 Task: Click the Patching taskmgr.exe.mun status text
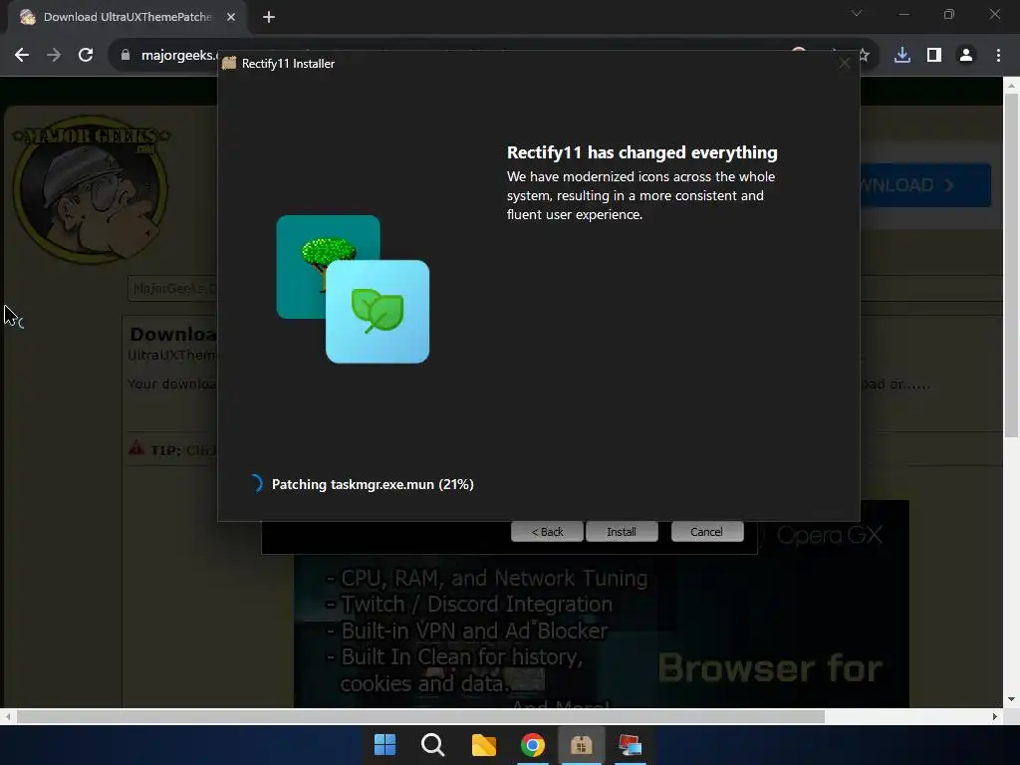[x=373, y=485]
